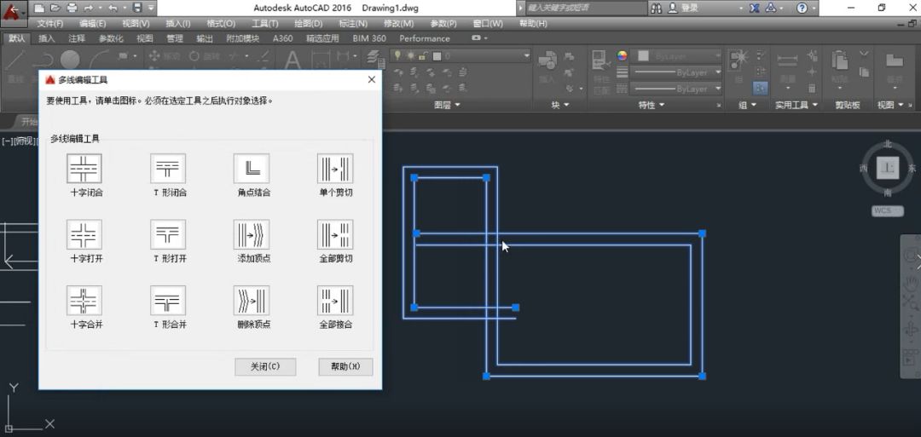
Task: Choose the T 形合并 tool icon
Action: (168, 301)
